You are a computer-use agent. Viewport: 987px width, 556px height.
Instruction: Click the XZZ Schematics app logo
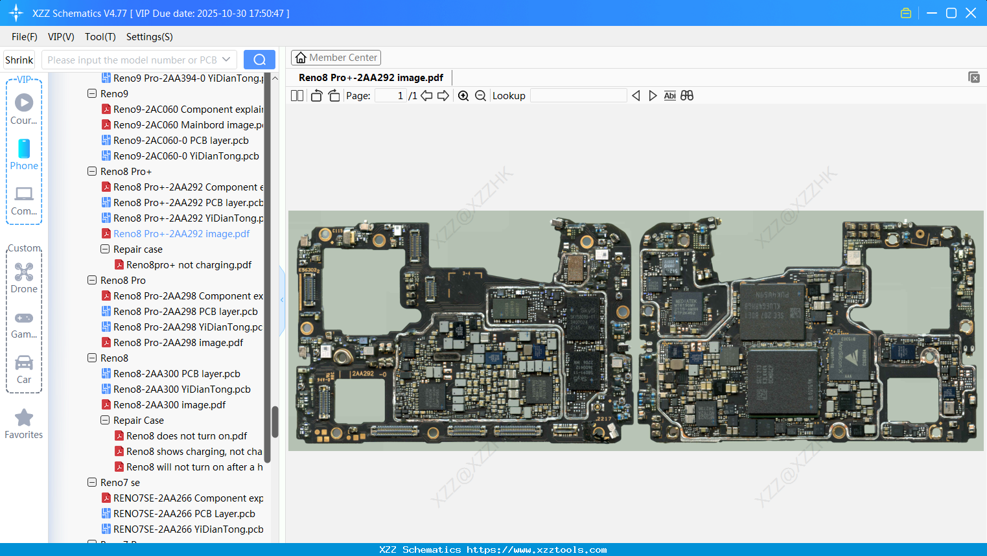[16, 13]
